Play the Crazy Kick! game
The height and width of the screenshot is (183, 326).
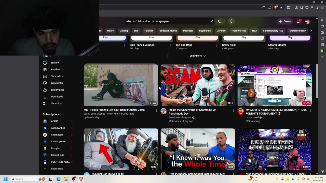tap(244, 37)
